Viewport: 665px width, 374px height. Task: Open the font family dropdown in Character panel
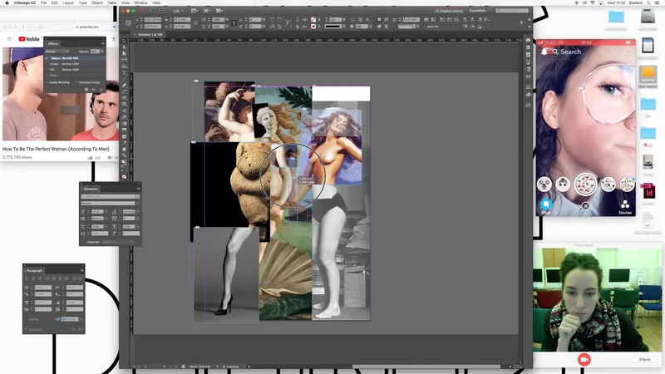pos(137,197)
